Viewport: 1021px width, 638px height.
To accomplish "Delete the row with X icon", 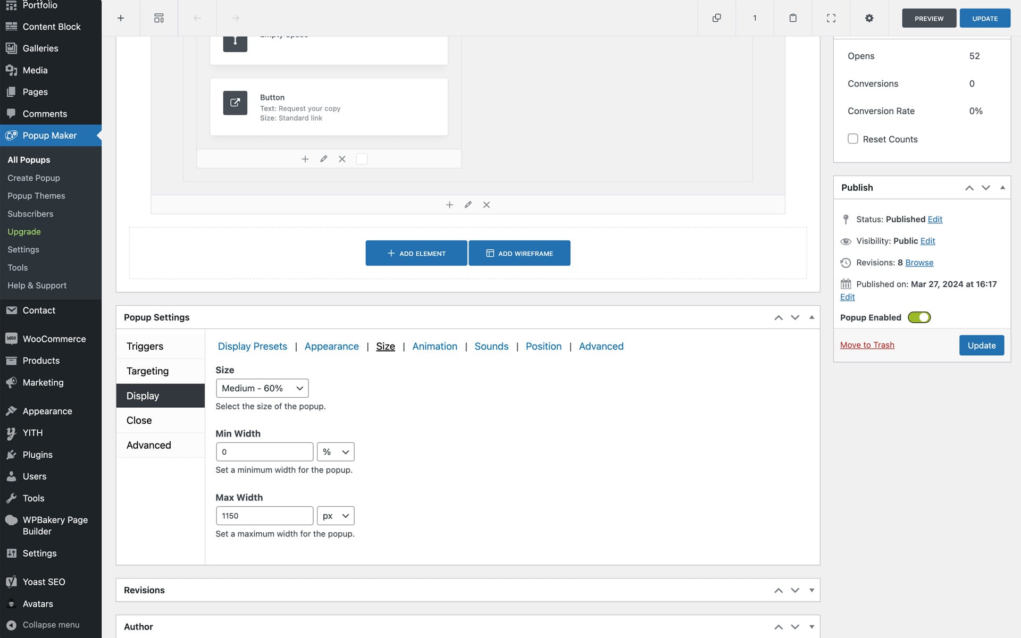I will click(x=486, y=205).
